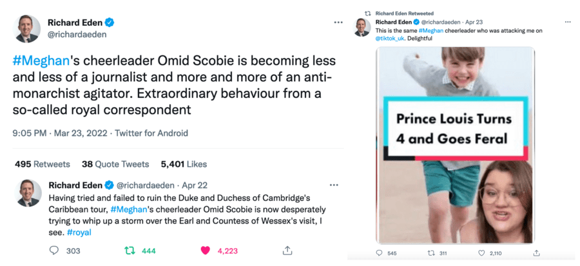
Task: Like the Apr 22 tweet with 4,223 likes
Action: (x=206, y=251)
